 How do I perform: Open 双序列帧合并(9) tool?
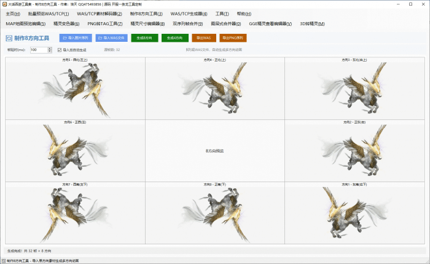(x=187, y=24)
